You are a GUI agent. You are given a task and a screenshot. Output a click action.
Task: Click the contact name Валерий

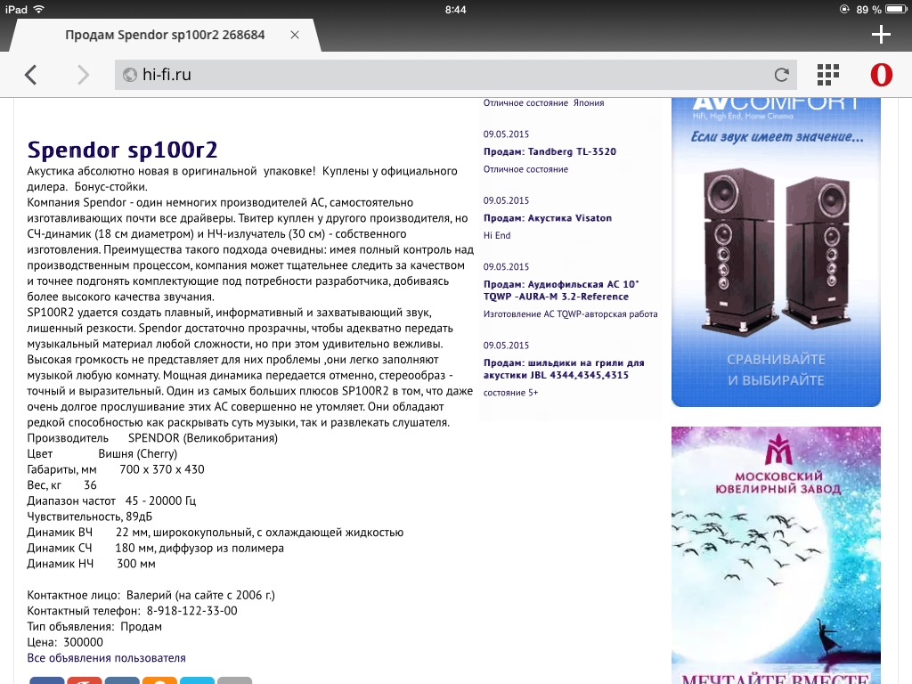(x=149, y=595)
